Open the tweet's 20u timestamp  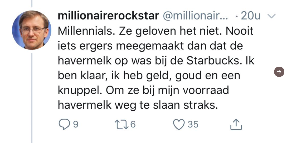click(x=251, y=16)
